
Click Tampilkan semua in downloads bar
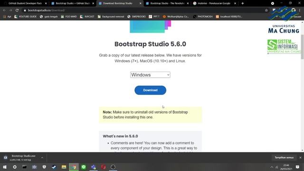(284, 158)
